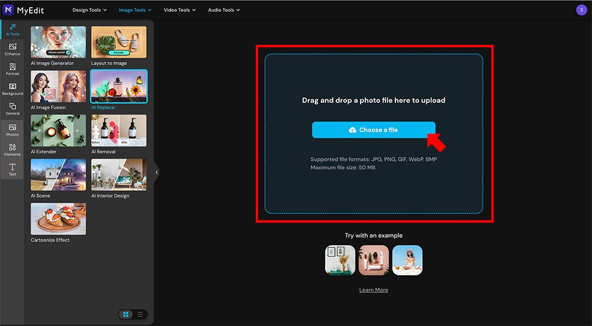Open the Audio Tools dropdown menu
This screenshot has width=592, height=326.
click(x=224, y=10)
